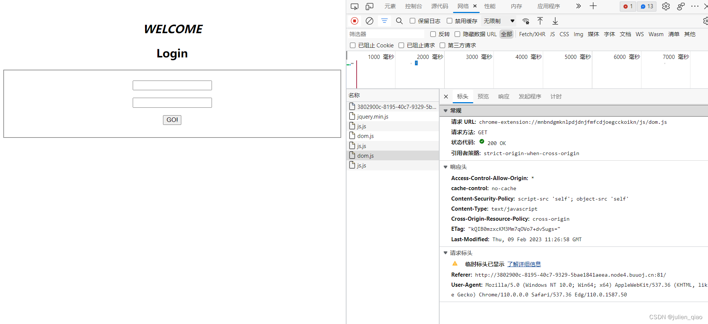The height and width of the screenshot is (324, 708).
Task: Open network search magnifier icon
Action: (399, 21)
